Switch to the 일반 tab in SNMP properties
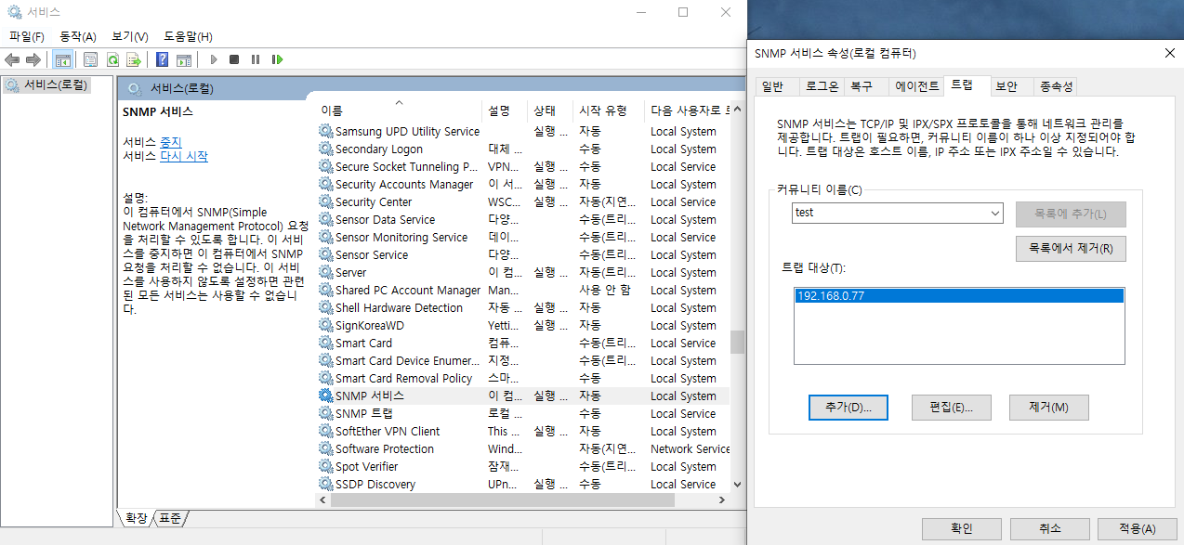The height and width of the screenshot is (545, 1184). click(773, 86)
